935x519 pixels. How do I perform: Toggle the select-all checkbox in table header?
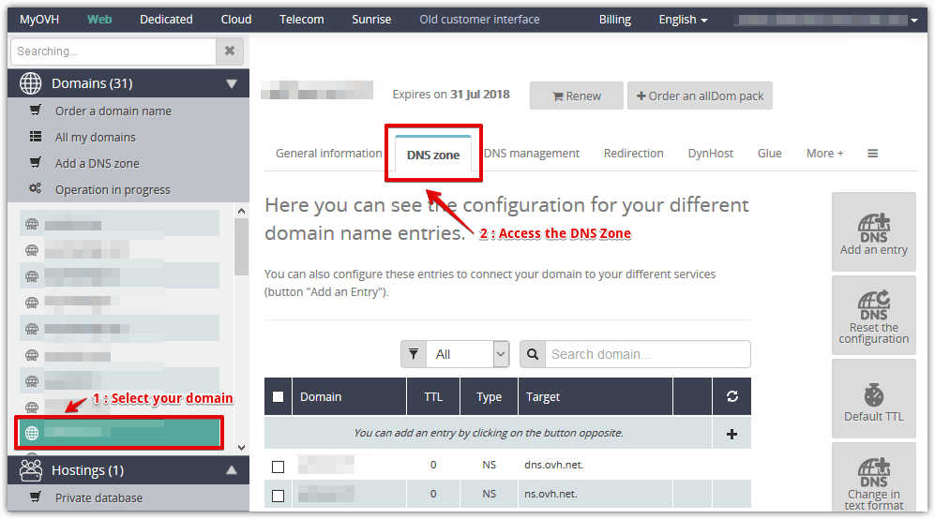tap(279, 397)
